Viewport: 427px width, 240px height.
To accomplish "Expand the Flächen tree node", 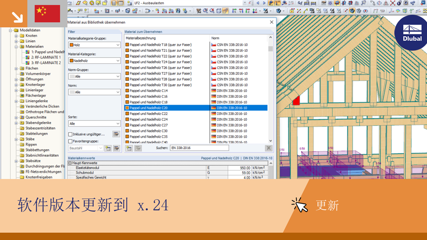I will coord(16,68).
